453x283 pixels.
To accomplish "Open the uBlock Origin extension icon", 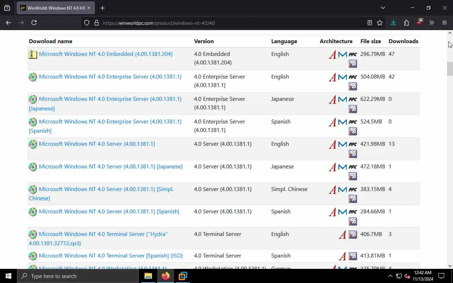I will [419, 22].
